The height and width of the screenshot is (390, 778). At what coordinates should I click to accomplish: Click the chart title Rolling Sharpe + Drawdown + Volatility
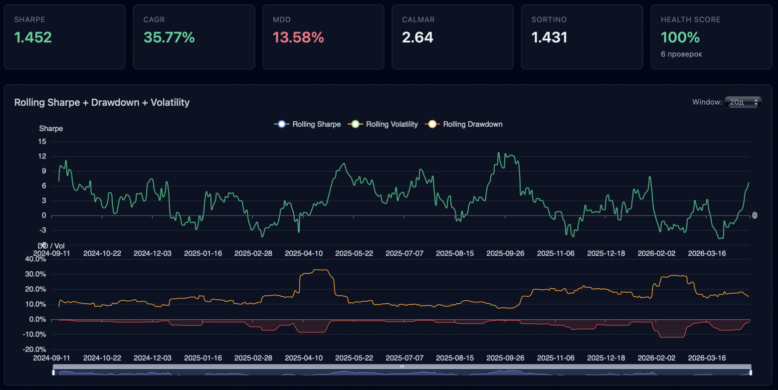102,102
